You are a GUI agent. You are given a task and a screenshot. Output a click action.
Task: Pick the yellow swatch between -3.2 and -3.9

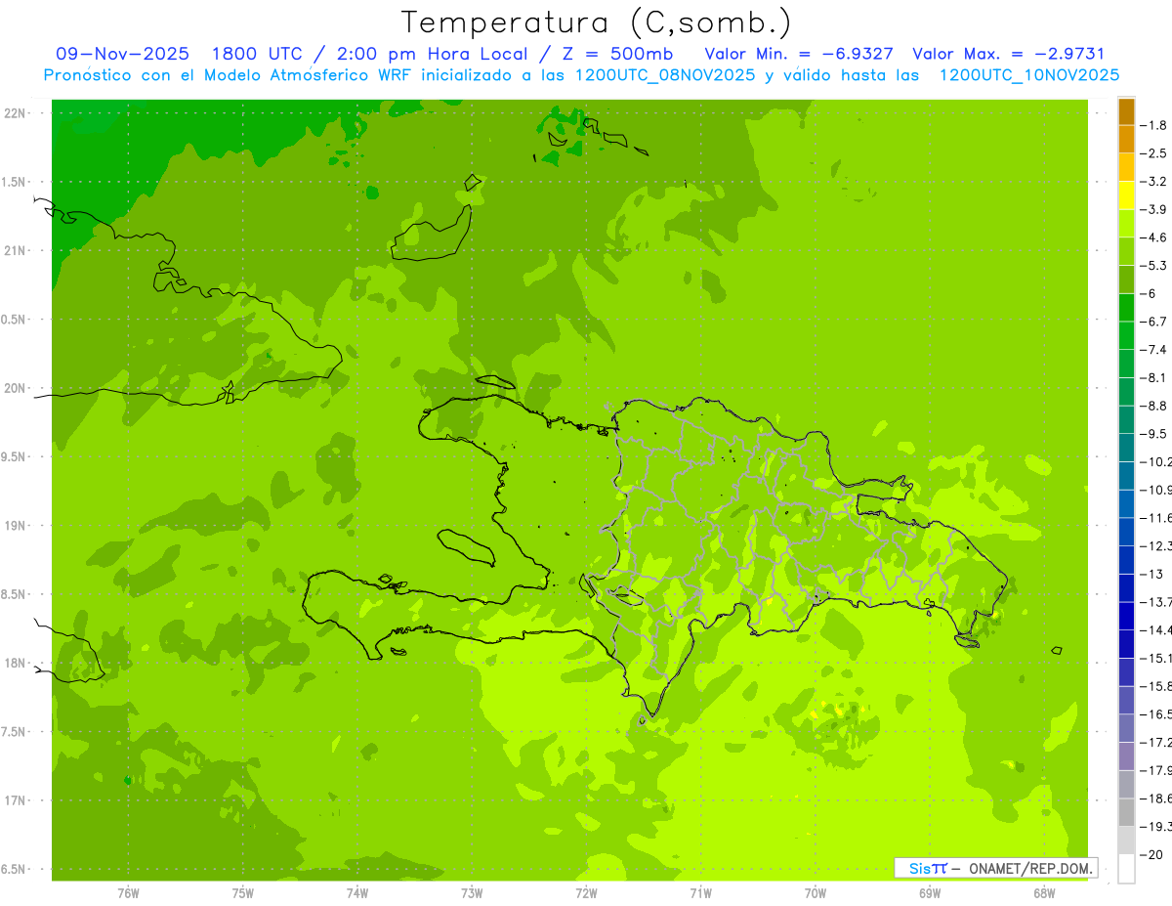[x=1126, y=195]
